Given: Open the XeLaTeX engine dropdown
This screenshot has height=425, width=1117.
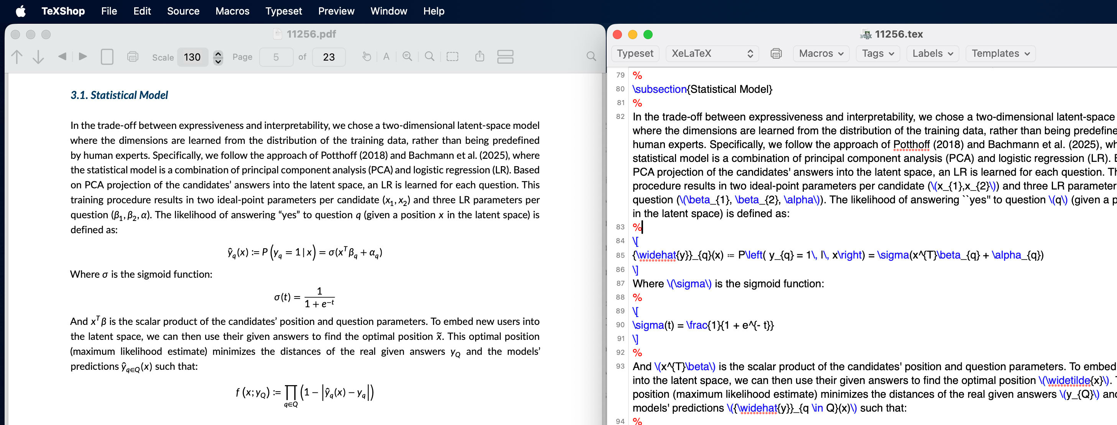Looking at the screenshot, I should [712, 53].
